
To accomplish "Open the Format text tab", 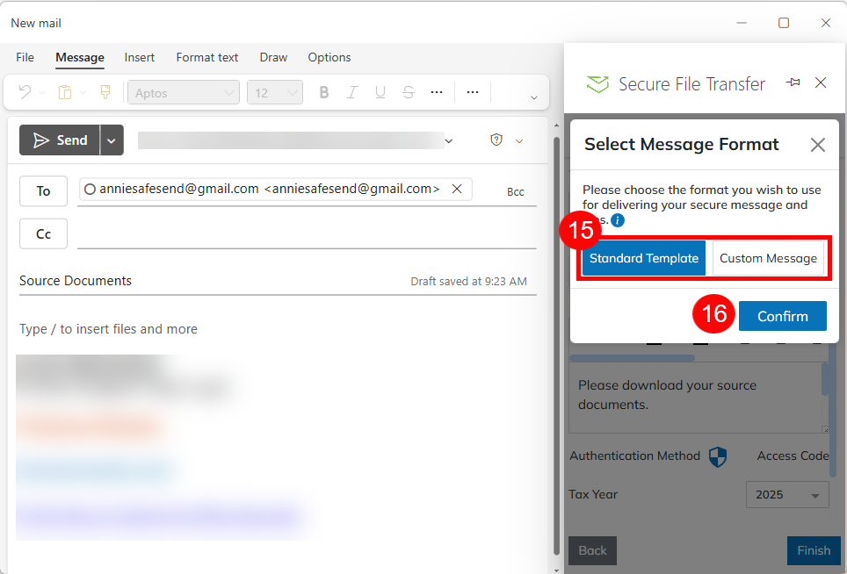I will coord(207,58).
